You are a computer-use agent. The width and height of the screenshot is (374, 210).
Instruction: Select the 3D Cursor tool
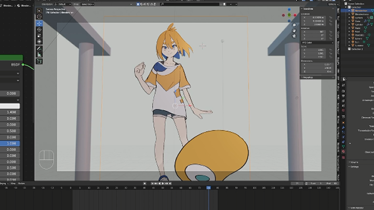(x=39, y=17)
